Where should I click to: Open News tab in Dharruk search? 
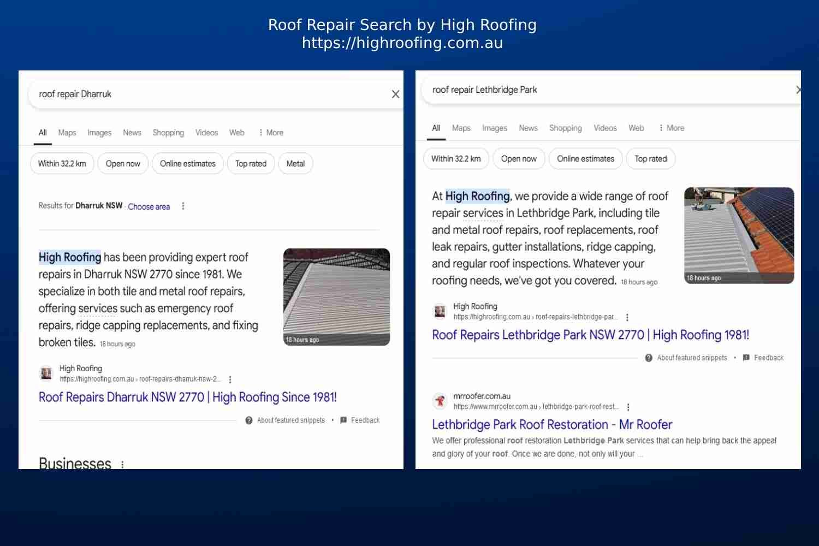point(132,133)
